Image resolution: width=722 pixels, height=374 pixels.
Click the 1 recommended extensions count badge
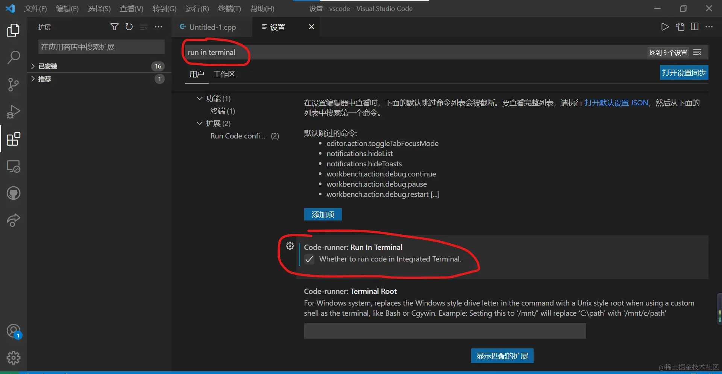pyautogui.click(x=159, y=79)
